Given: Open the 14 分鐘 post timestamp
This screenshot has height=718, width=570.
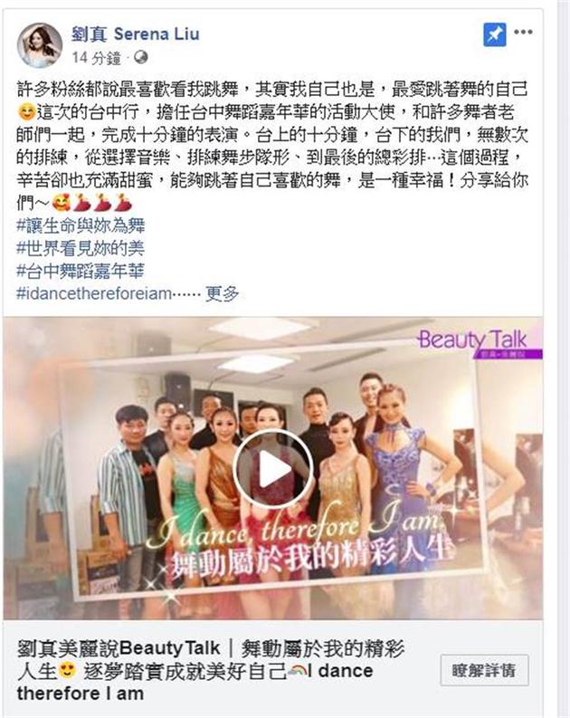Looking at the screenshot, I should [x=97, y=58].
